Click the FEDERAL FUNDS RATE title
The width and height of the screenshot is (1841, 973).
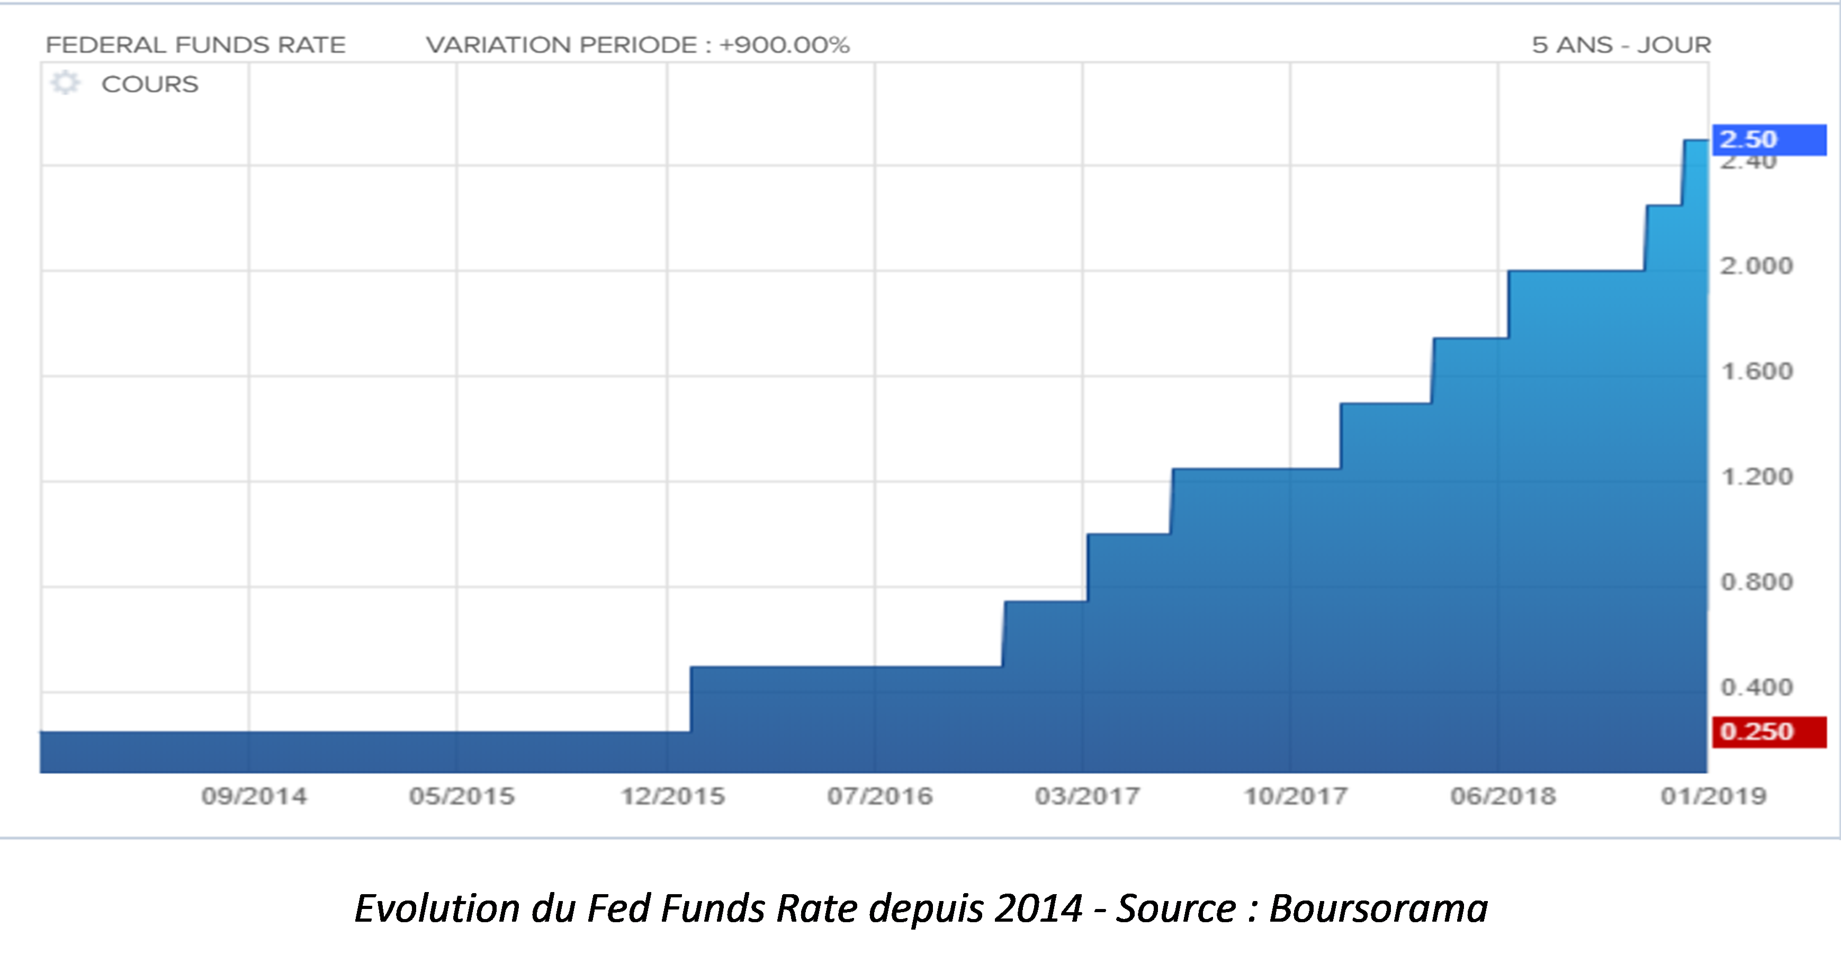196,45
